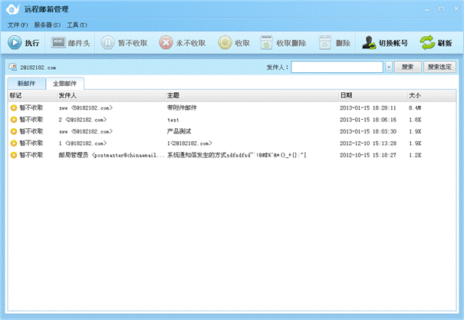This screenshot has width=464, height=320.
Task: Click the 收取 receive toolbar icon
Action: (225, 43)
